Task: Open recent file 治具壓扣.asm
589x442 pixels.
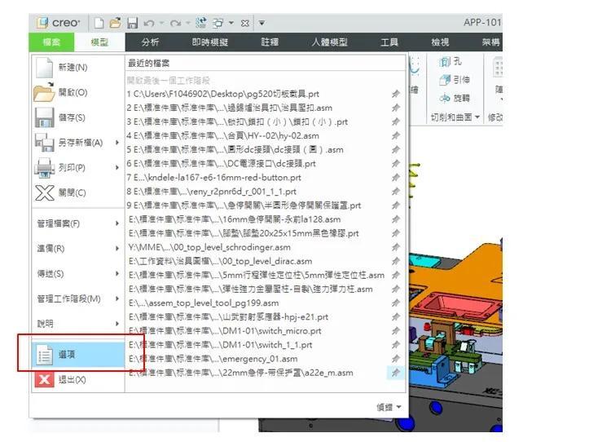Action: point(230,108)
